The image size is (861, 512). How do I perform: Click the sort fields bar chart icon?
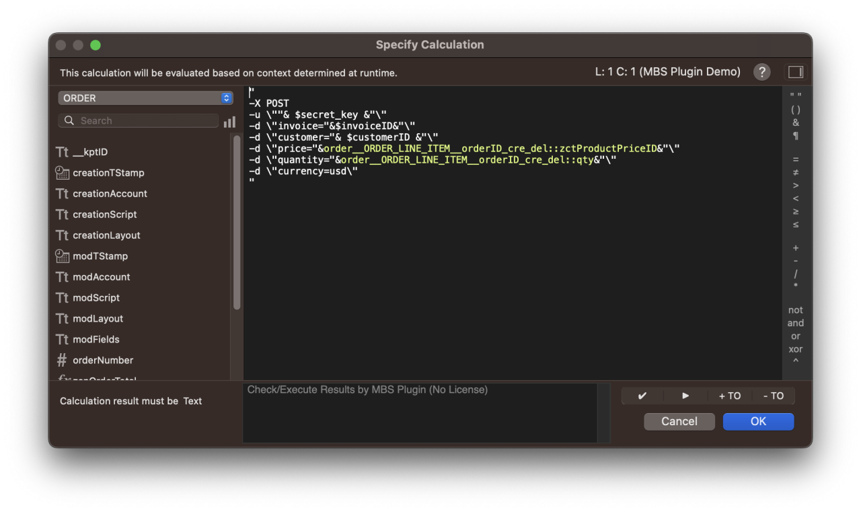(x=229, y=121)
